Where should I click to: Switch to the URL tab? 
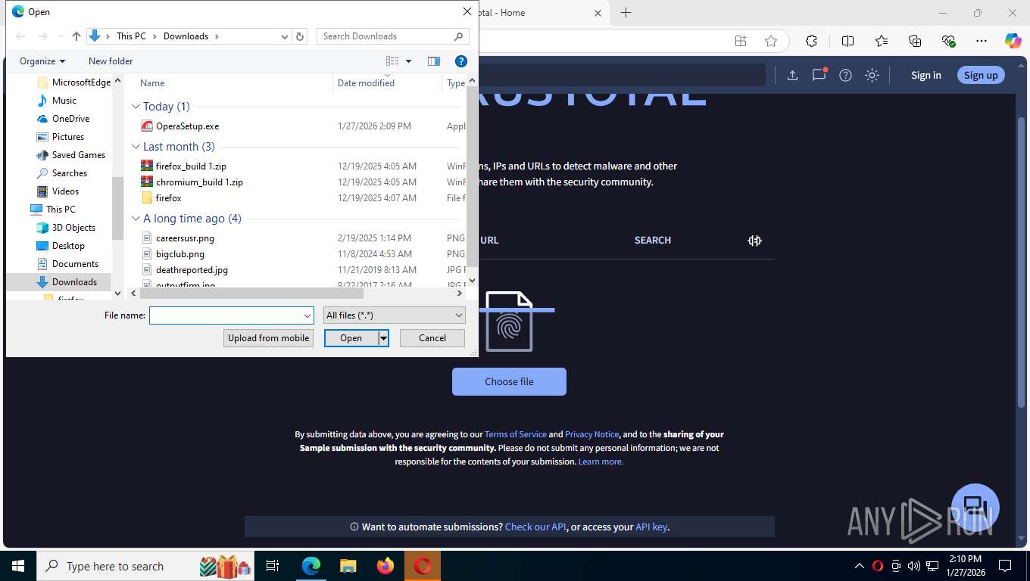point(489,240)
